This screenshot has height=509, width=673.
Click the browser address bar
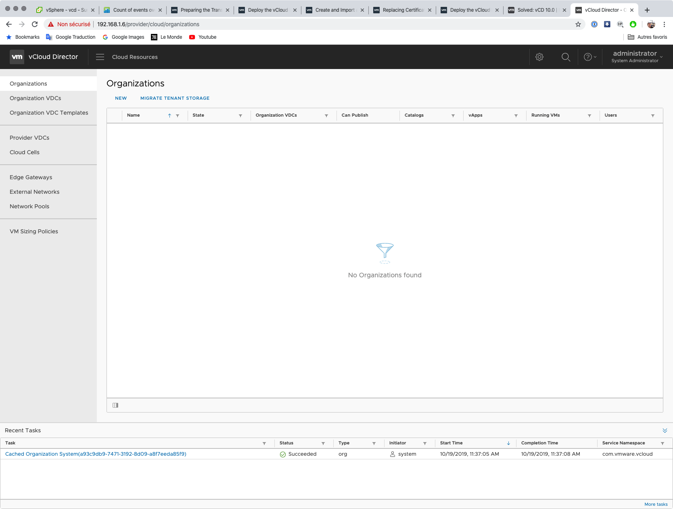323,24
